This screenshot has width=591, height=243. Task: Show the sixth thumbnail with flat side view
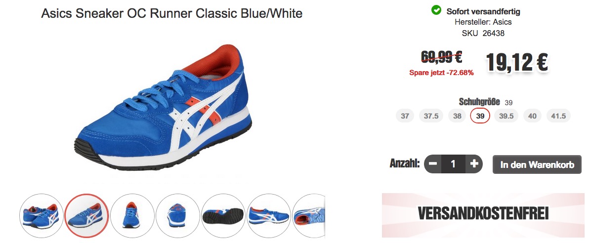(269, 216)
